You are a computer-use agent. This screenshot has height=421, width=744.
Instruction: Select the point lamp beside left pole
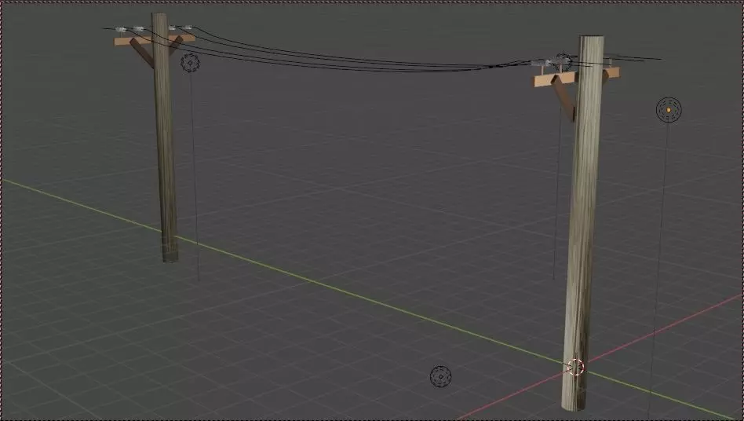[x=190, y=63]
